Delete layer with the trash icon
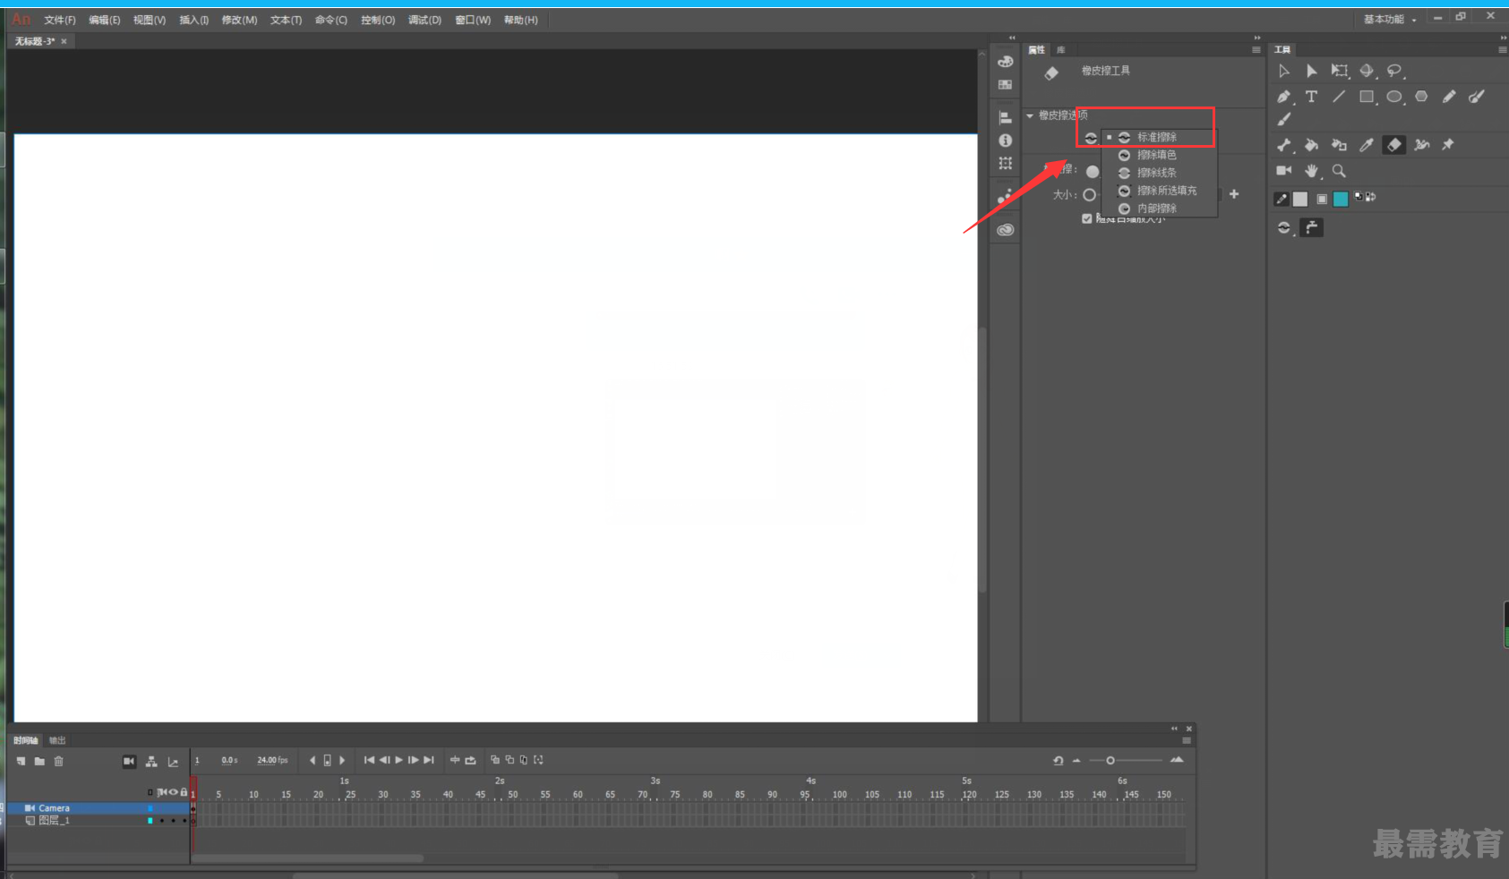 [x=59, y=762]
